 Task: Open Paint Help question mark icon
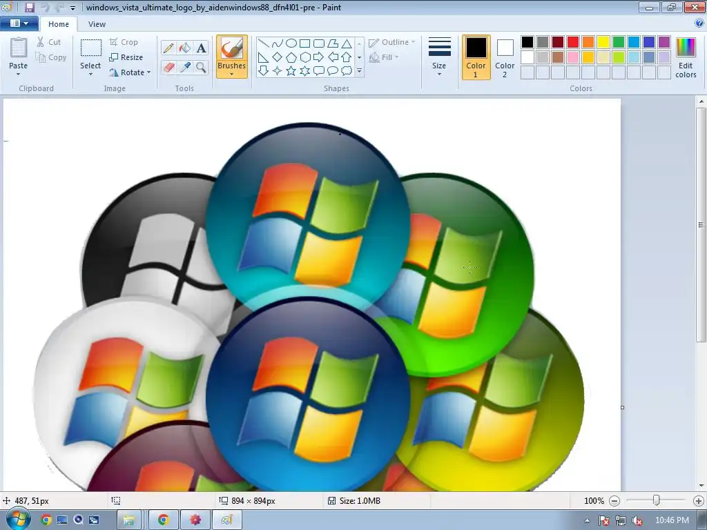(x=699, y=23)
